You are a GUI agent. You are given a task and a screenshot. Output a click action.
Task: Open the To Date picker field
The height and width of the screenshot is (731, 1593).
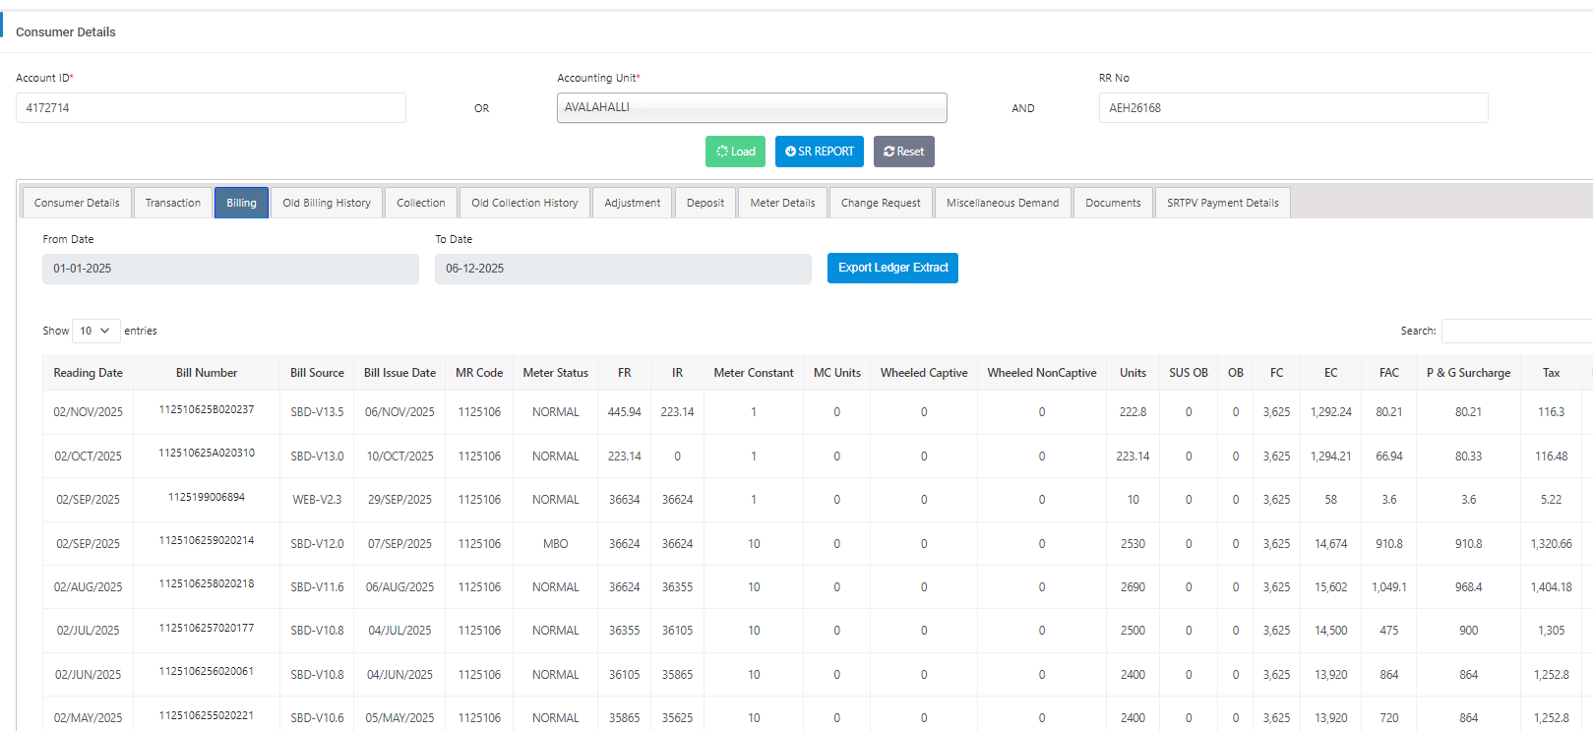(622, 269)
